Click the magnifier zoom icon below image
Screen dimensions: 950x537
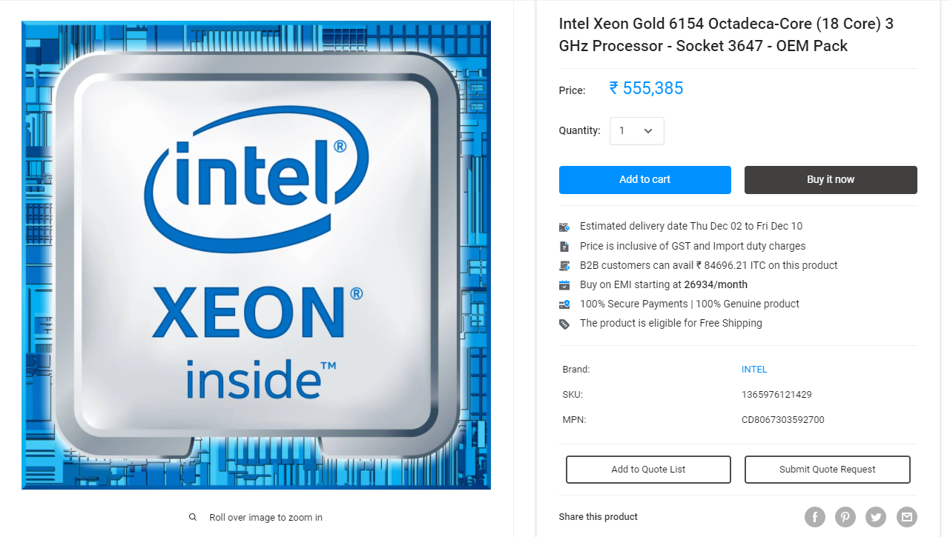(193, 517)
